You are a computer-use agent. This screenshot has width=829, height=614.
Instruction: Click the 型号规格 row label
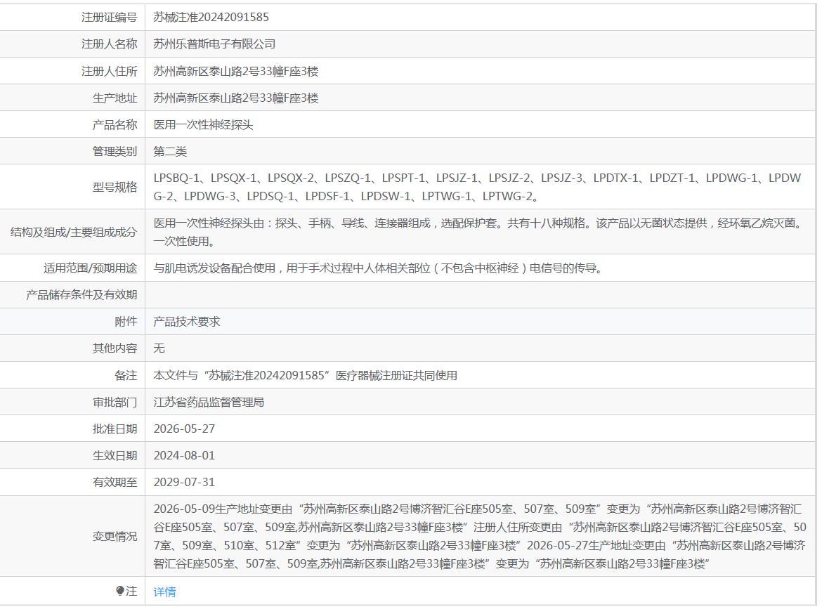pos(115,187)
